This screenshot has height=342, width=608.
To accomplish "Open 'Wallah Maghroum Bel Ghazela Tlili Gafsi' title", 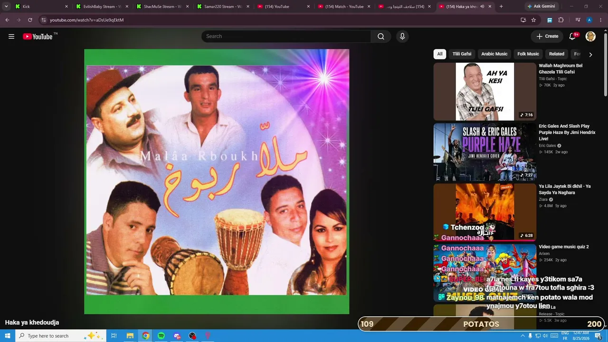I will tap(560, 69).
